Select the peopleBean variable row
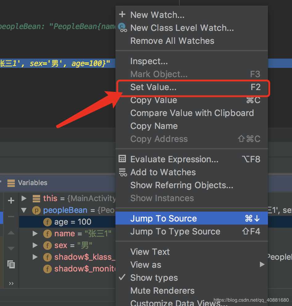 67,210
